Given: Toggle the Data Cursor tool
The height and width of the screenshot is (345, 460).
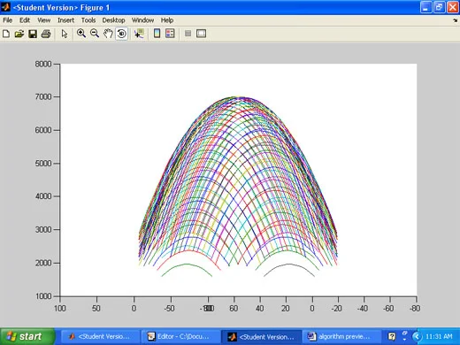Looking at the screenshot, I should (x=139, y=34).
